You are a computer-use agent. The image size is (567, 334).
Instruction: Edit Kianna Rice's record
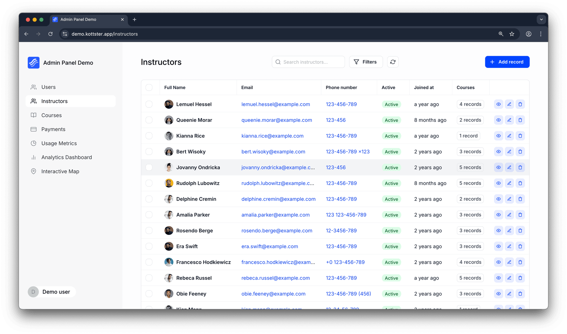509,136
